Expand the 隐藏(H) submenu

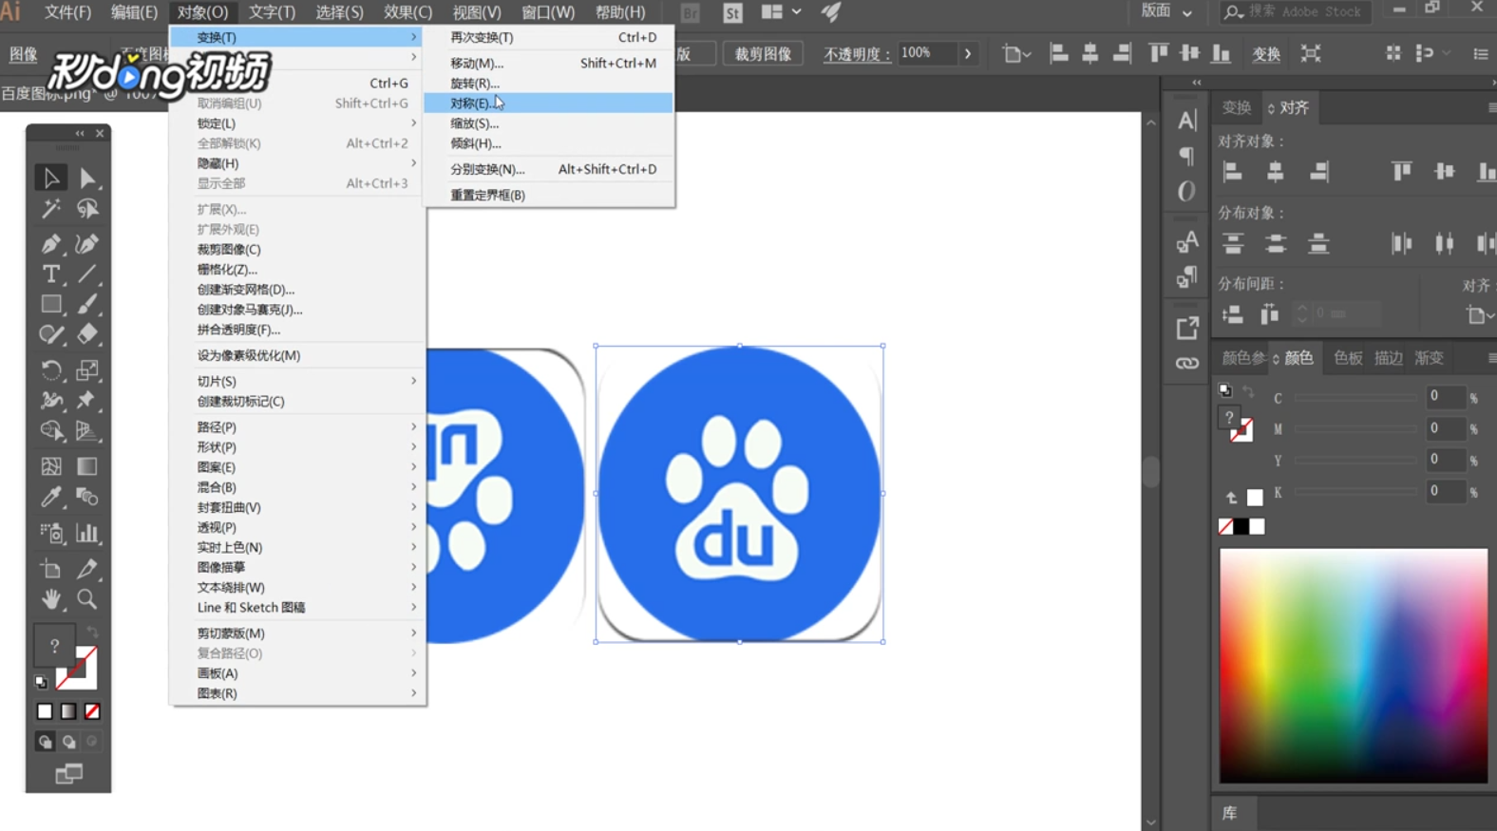tap(297, 163)
